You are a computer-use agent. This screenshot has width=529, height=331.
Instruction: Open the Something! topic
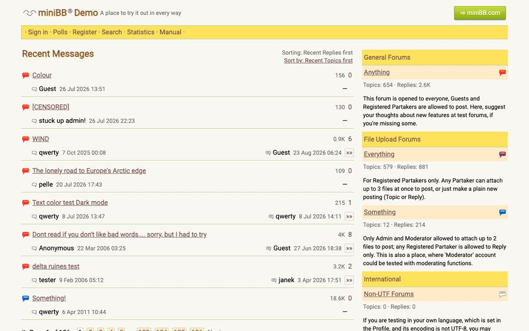[49, 299]
